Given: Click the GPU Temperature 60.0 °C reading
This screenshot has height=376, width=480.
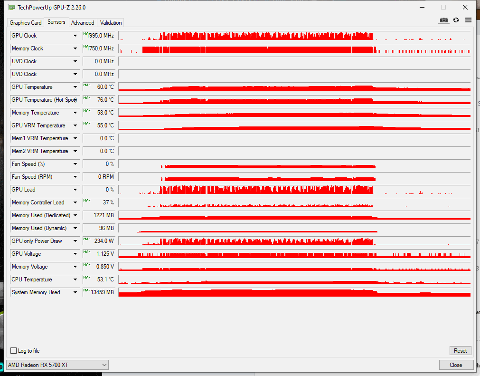Looking at the screenshot, I should (99, 87).
